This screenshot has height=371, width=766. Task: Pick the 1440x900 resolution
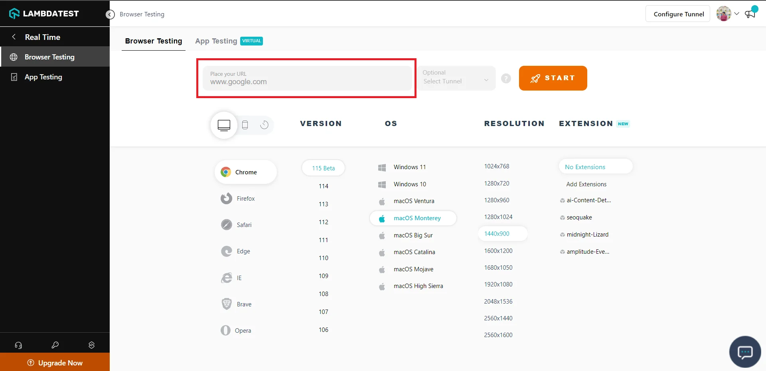503,234
